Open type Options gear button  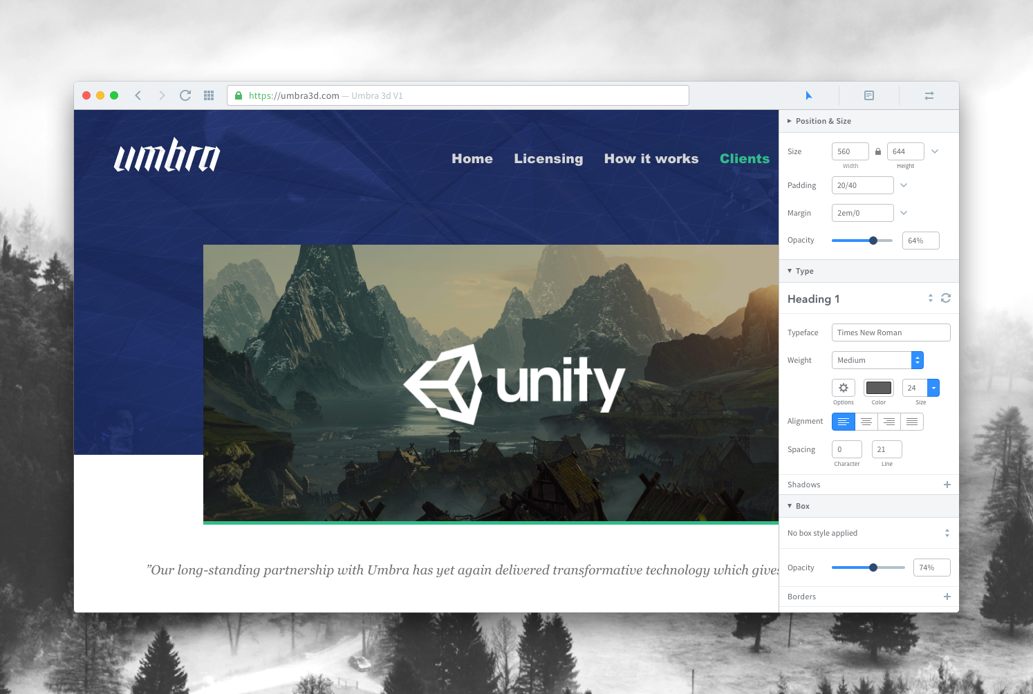844,388
